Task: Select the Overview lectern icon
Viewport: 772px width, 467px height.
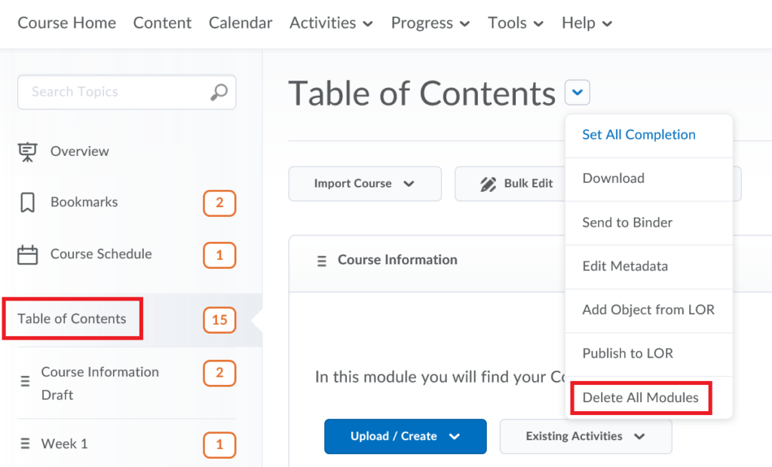Action: click(28, 151)
